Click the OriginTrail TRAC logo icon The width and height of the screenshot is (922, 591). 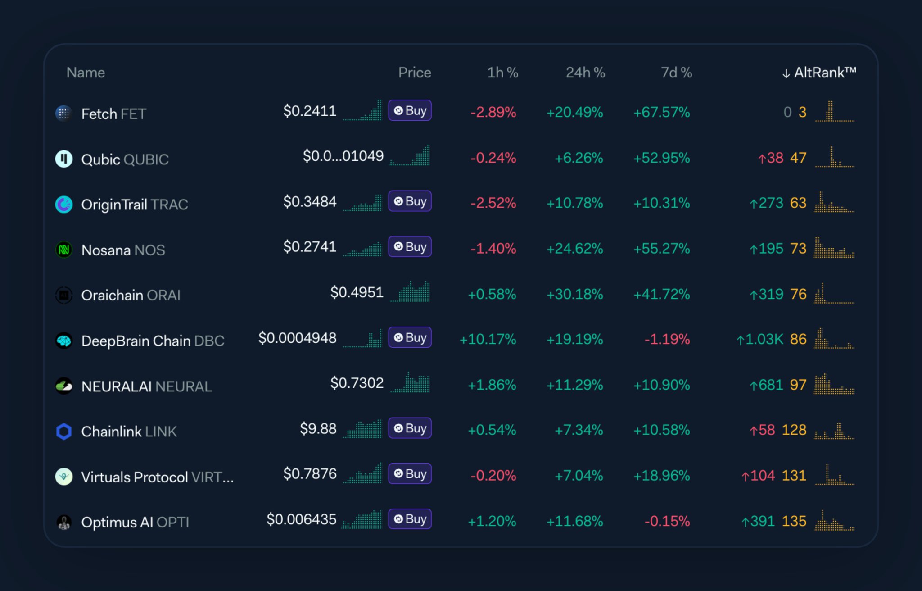[x=64, y=204]
